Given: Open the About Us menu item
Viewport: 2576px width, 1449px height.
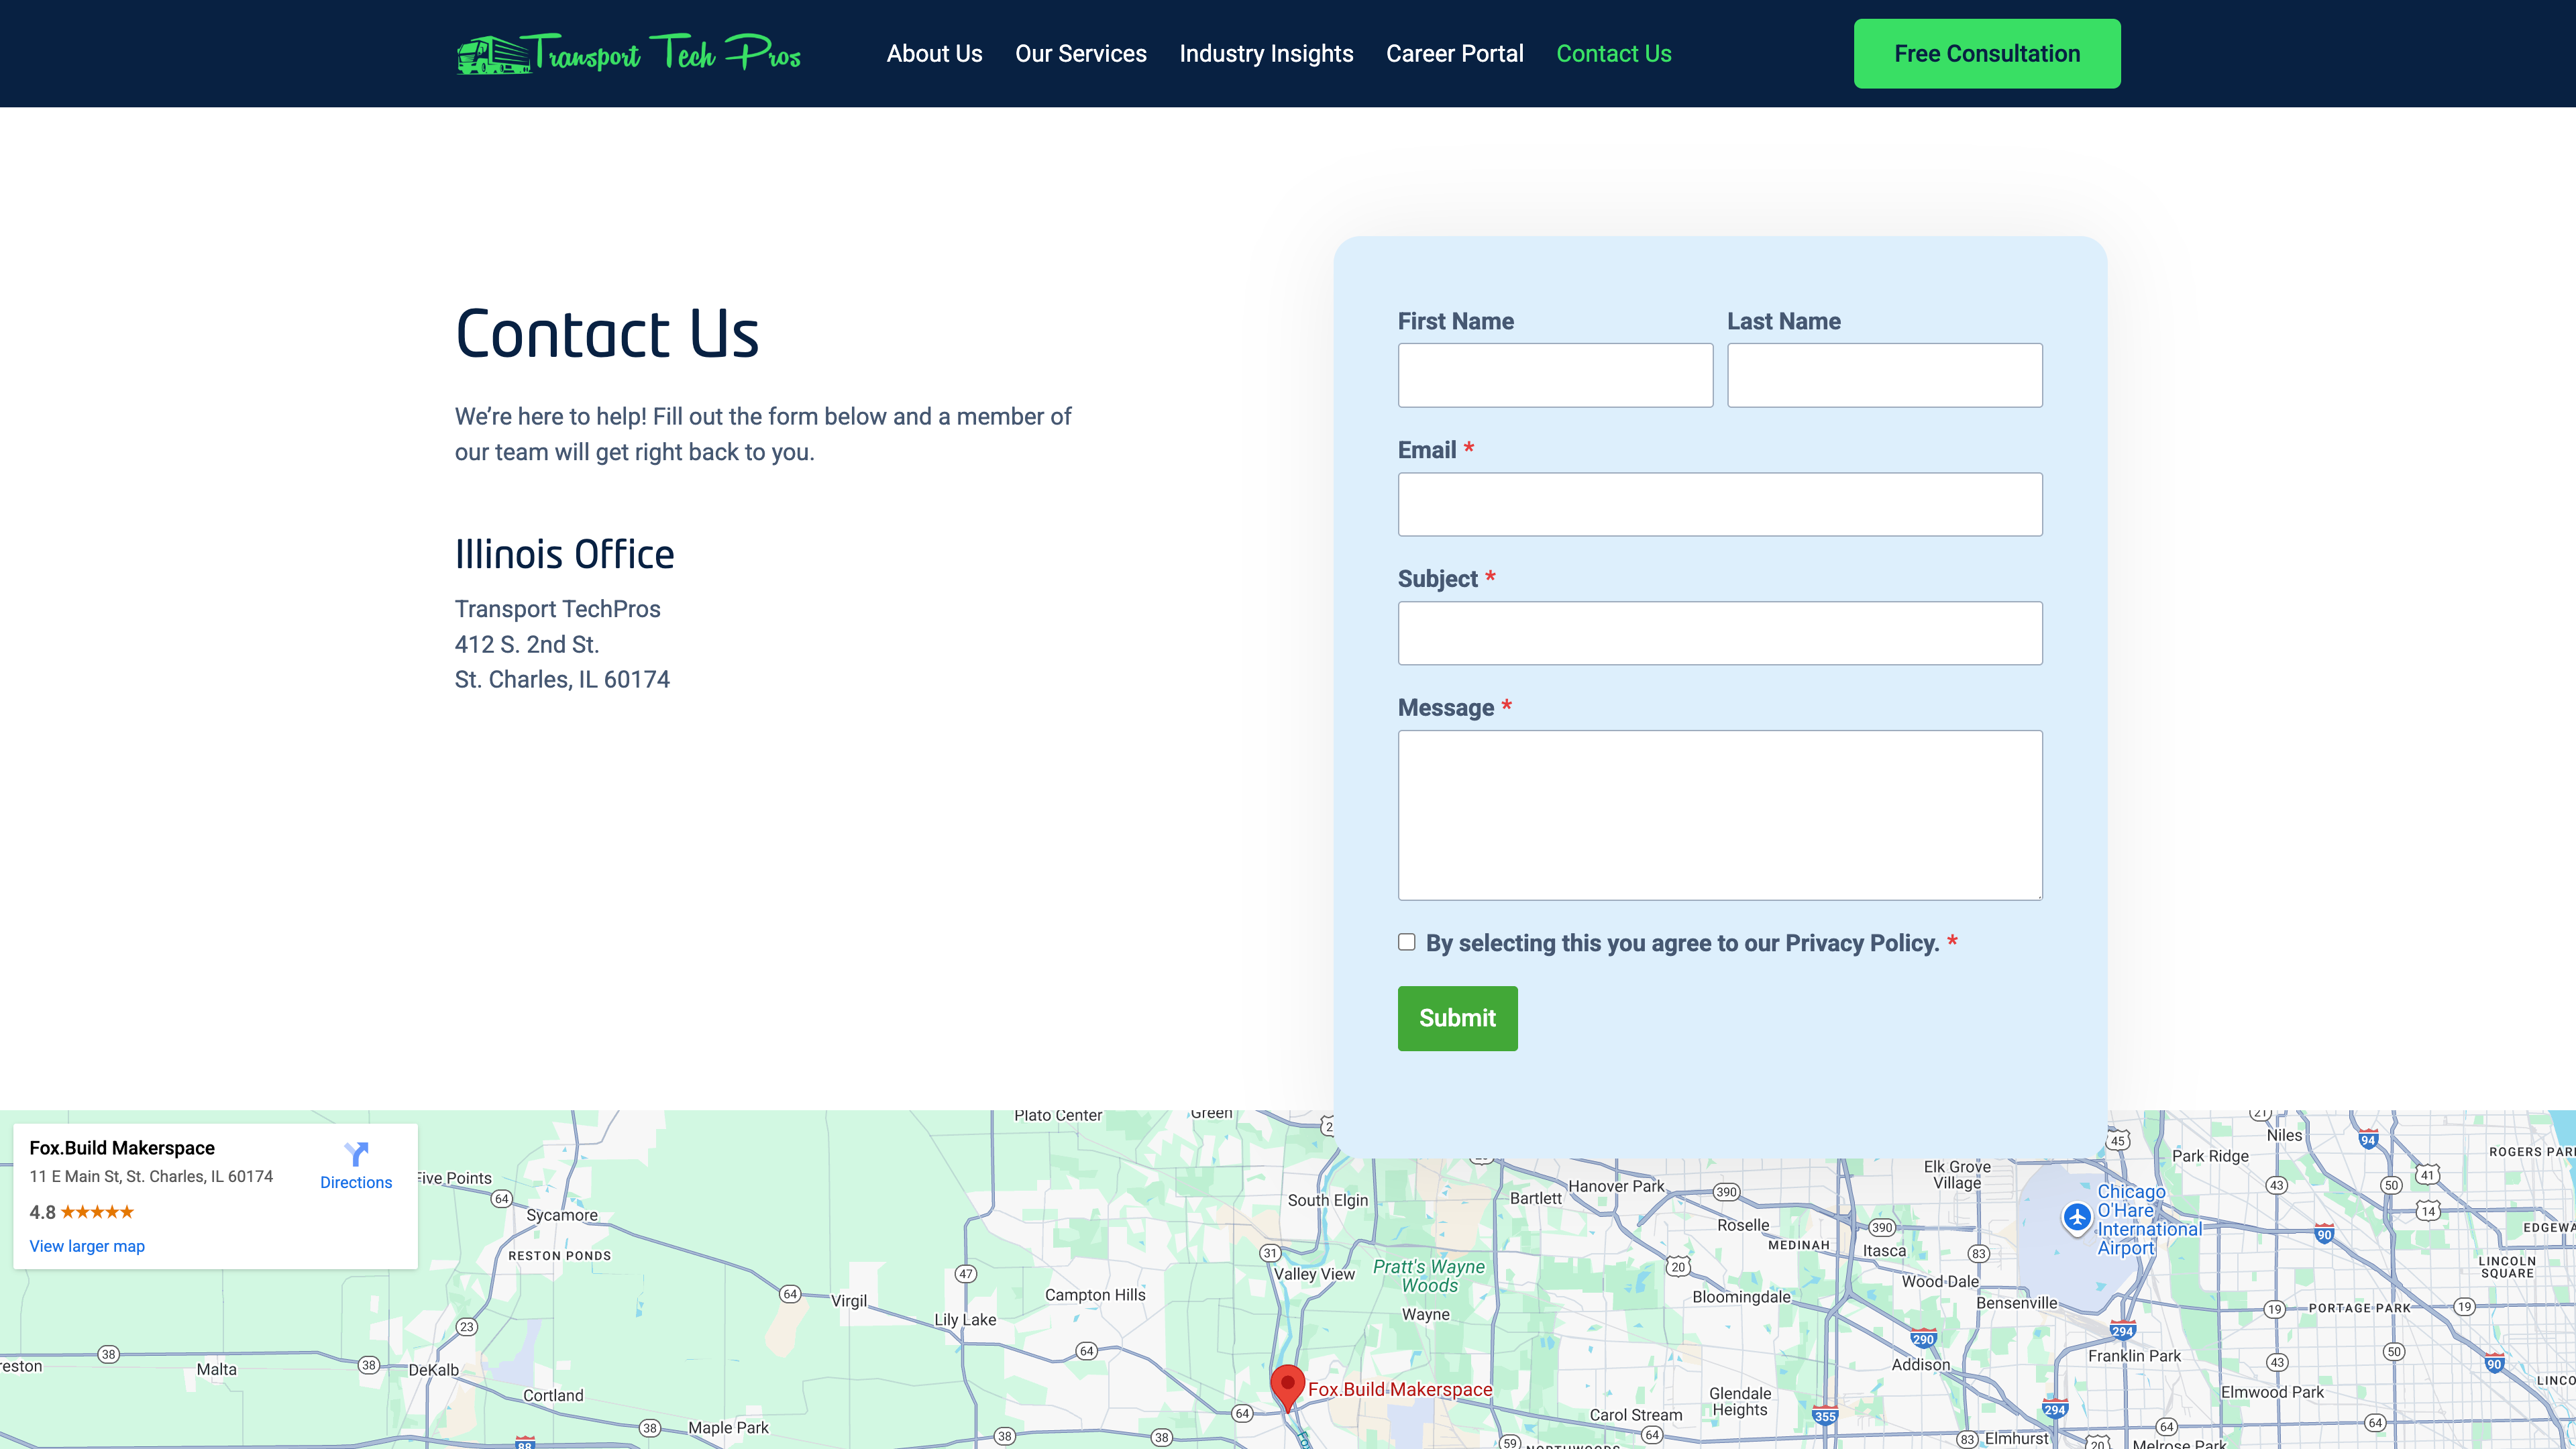Looking at the screenshot, I should (934, 54).
